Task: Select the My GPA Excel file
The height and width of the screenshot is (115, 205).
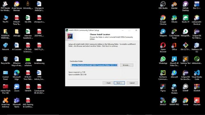Action: (28, 19)
